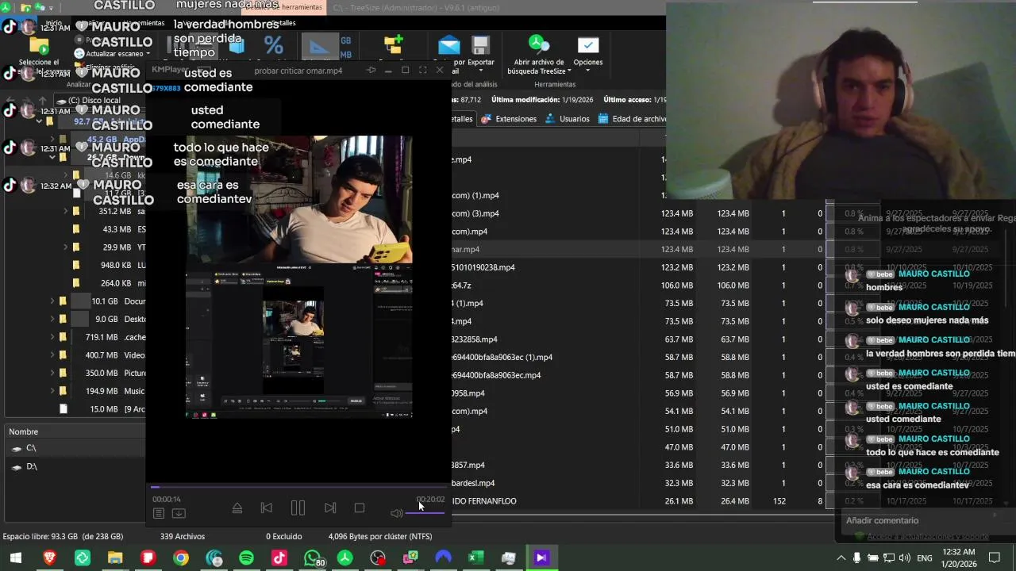Switch to the Usuarios tab
The image size is (1016, 571).
(x=567, y=119)
